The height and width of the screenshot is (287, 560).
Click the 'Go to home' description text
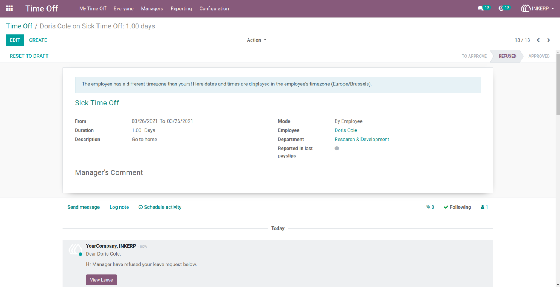144,140
